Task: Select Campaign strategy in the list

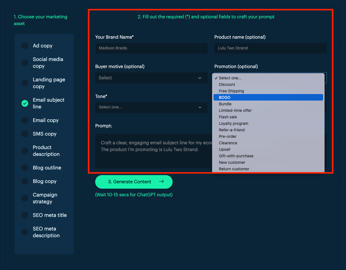Action: pyautogui.click(x=45, y=198)
